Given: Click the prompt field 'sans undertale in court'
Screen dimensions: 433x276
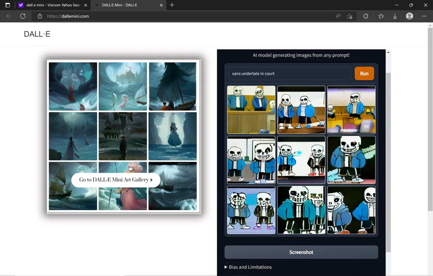Looking at the screenshot, I should (x=290, y=74).
